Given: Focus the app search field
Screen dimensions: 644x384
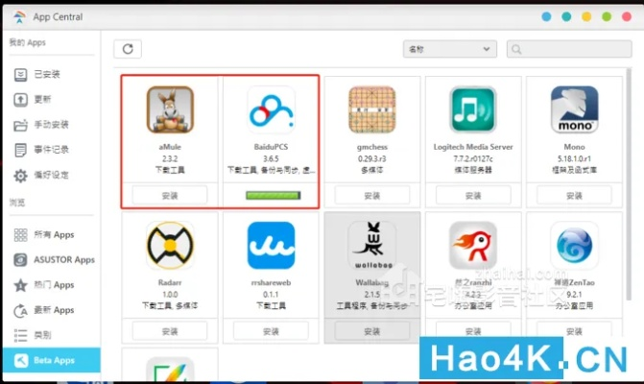Looking at the screenshot, I should pyautogui.click(x=569, y=49).
